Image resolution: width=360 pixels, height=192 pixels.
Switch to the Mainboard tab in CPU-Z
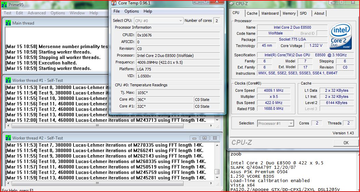[x=270, y=13]
